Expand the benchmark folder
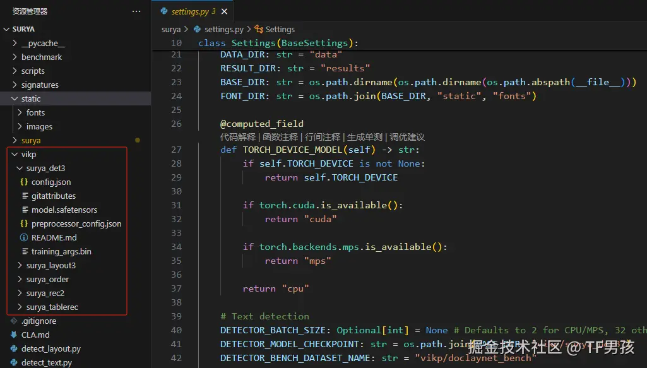Viewport: 647px width, 368px height. (x=14, y=57)
